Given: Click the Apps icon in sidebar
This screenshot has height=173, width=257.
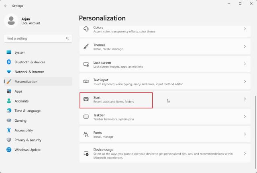Looking at the screenshot, I should [x=9, y=91].
